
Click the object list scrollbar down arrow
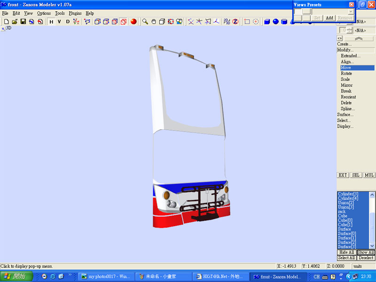[x=373, y=246]
